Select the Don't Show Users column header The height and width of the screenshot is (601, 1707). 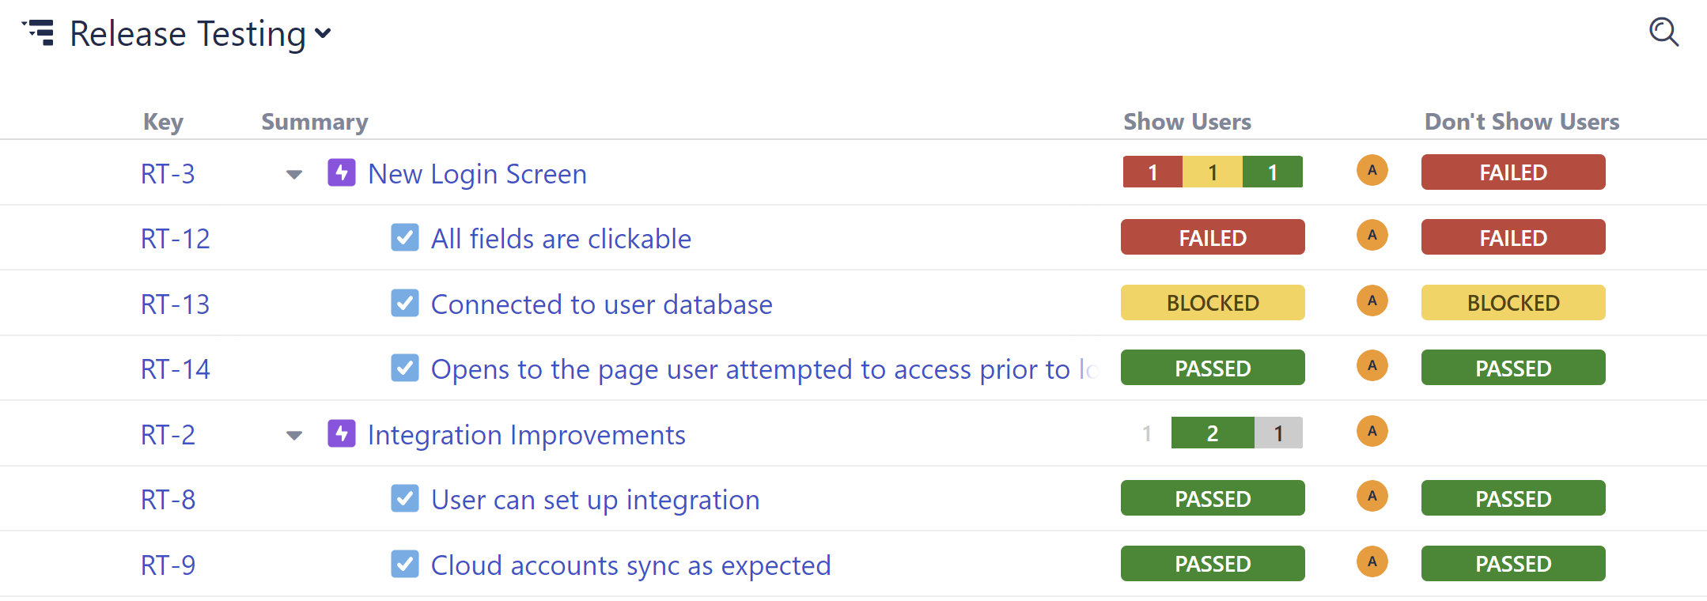[x=1521, y=121]
